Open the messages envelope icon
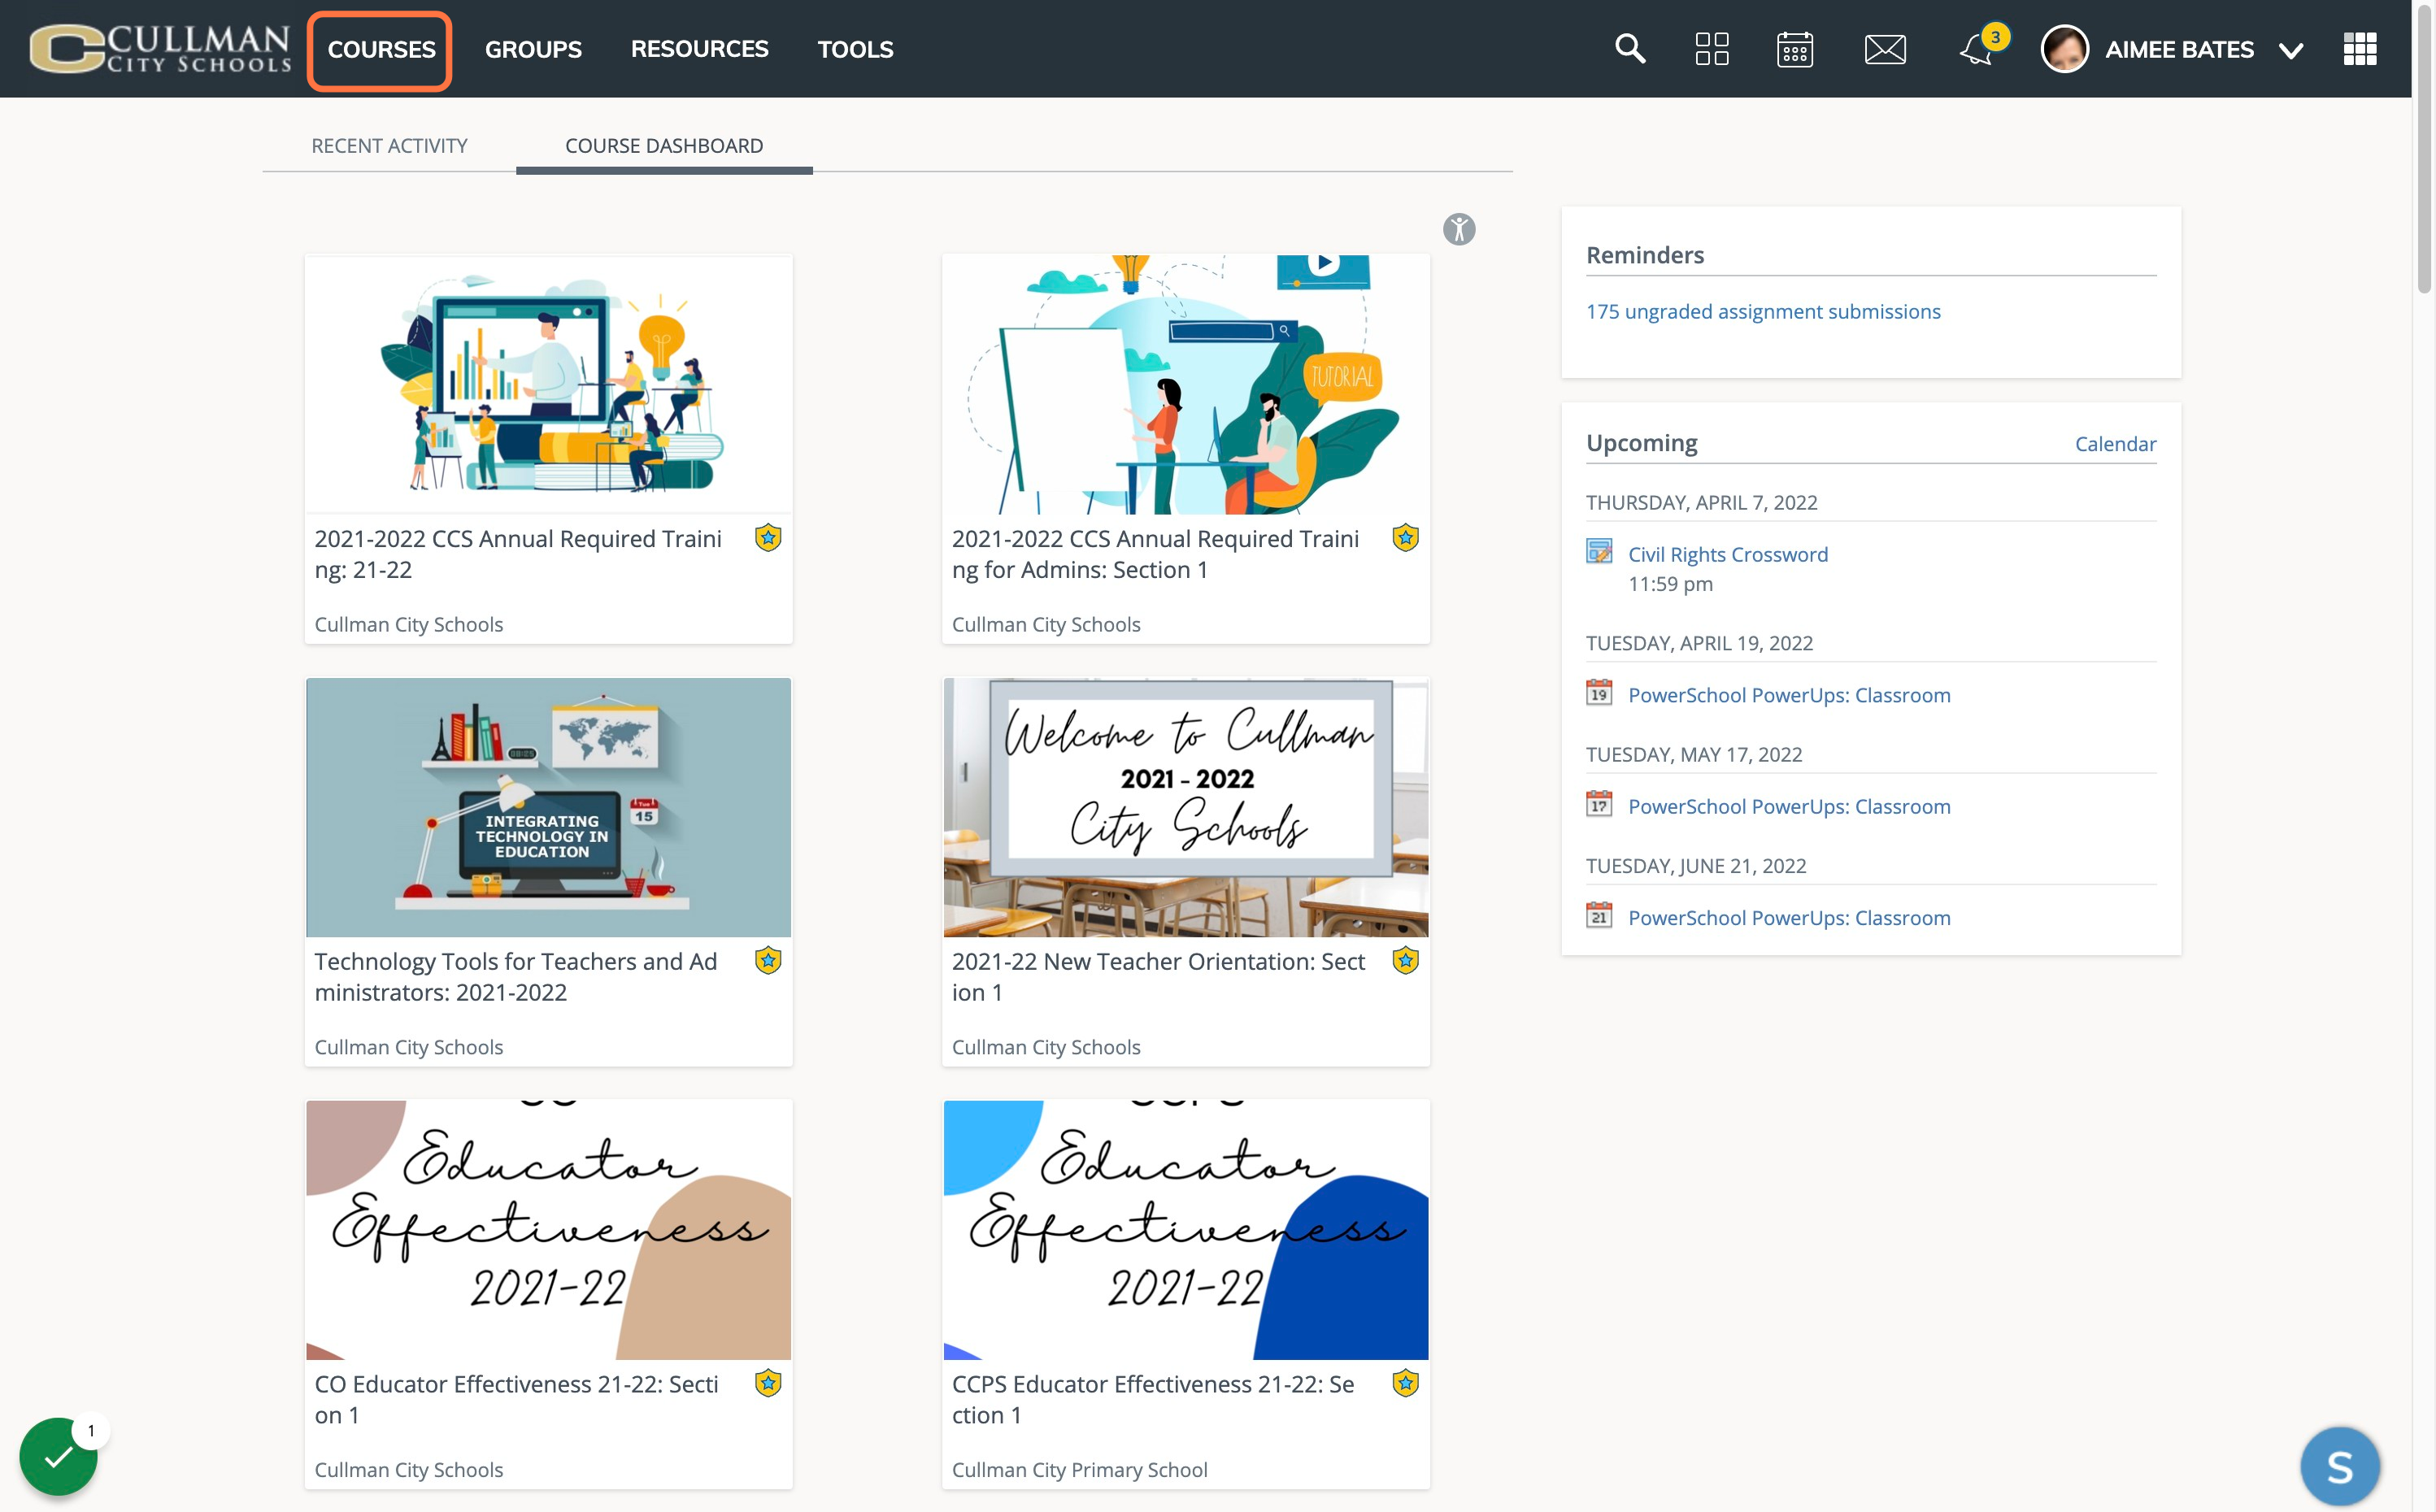Screen dimensions: 2436x1512 tap(1885, 49)
